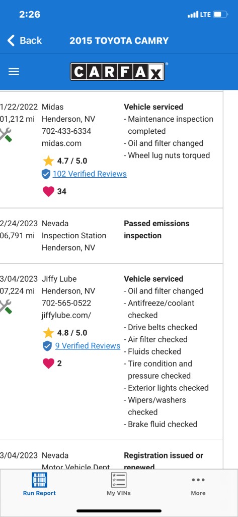The image size is (238, 517).
Task: Open the 9 Verified Reviews link
Action: point(88,345)
